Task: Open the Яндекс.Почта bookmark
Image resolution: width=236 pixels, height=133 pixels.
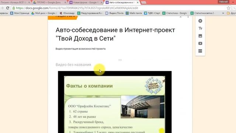Action: click(x=114, y=13)
